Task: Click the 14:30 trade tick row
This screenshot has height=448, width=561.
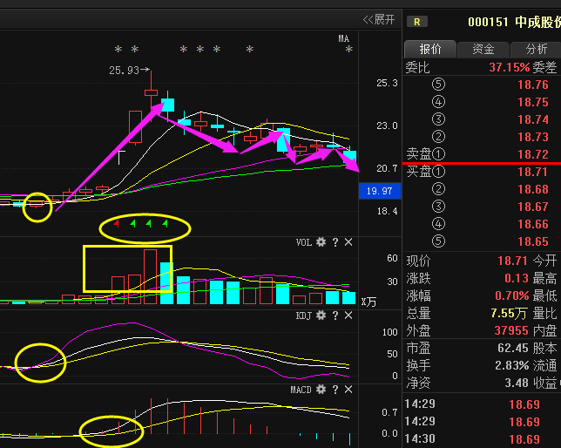Action: point(483,438)
